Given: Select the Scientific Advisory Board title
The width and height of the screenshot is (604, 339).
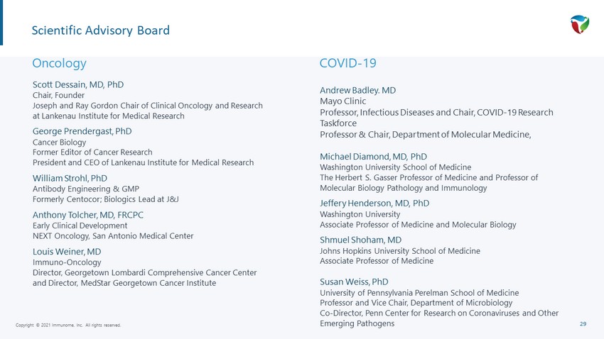Looking at the screenshot, I should pos(100,30).
